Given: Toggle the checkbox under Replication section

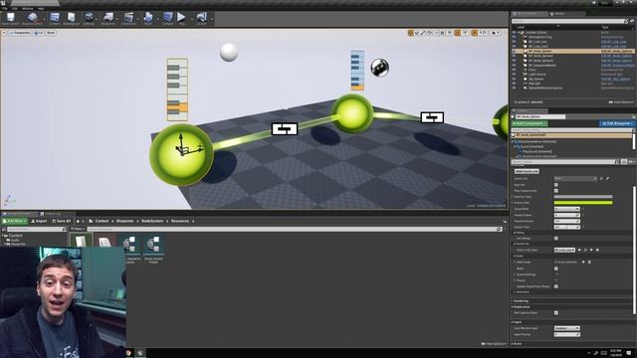Looking at the screenshot, I should [x=556, y=313].
